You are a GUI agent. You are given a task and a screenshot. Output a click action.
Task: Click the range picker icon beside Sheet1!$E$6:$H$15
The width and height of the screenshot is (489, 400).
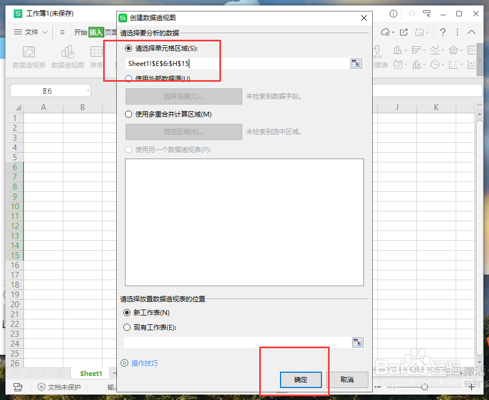(356, 64)
